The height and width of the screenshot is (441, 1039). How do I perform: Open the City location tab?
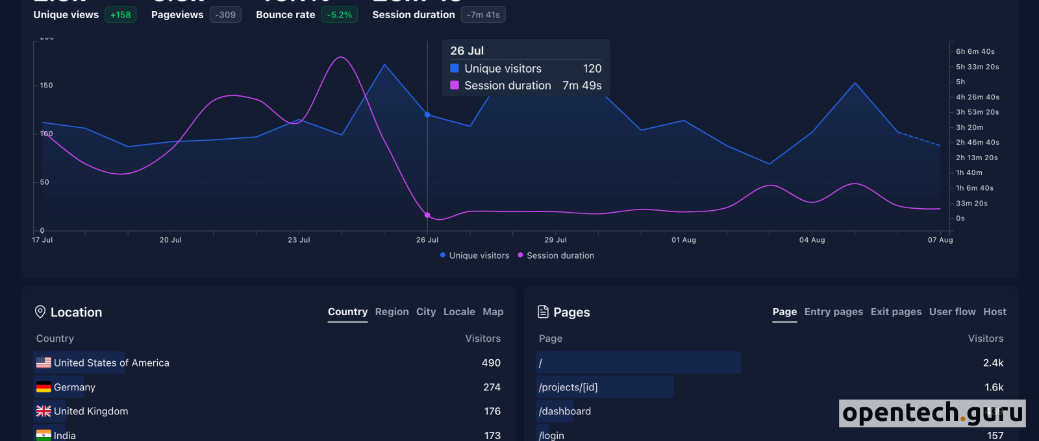(426, 312)
